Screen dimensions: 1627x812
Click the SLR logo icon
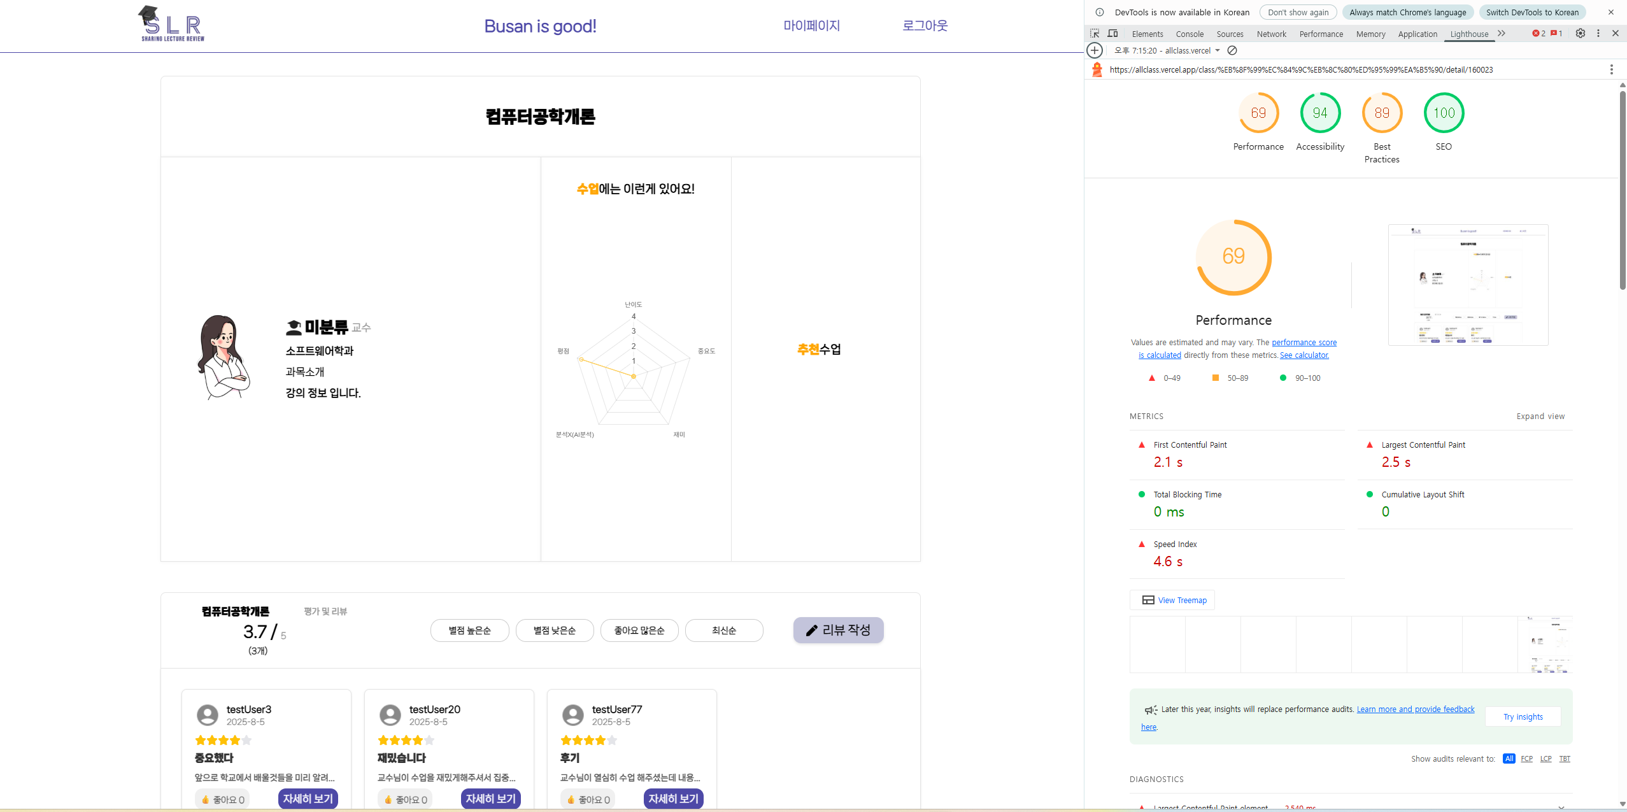point(172,24)
